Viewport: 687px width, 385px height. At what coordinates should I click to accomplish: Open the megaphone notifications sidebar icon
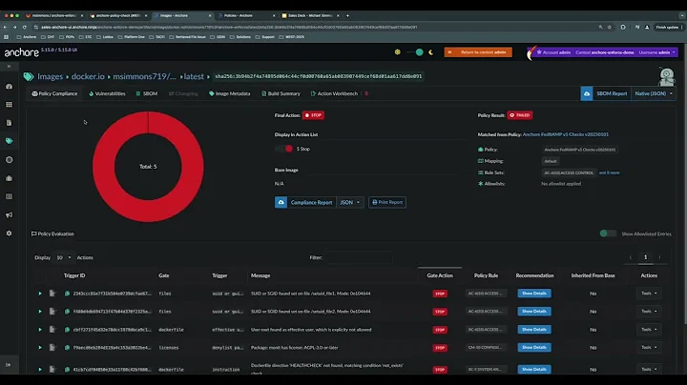tap(9, 214)
